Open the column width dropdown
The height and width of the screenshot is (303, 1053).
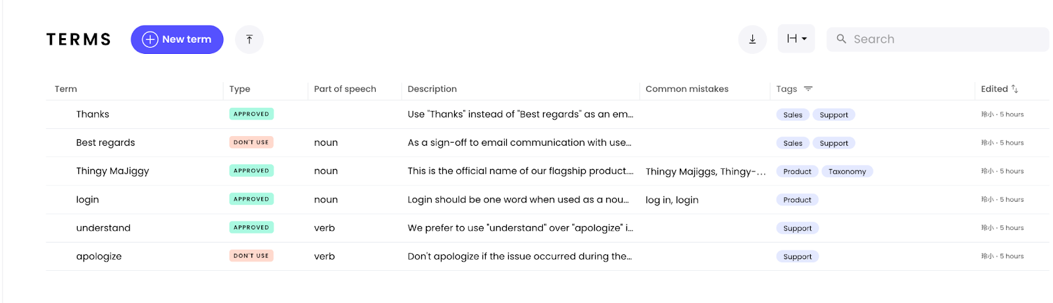point(796,39)
